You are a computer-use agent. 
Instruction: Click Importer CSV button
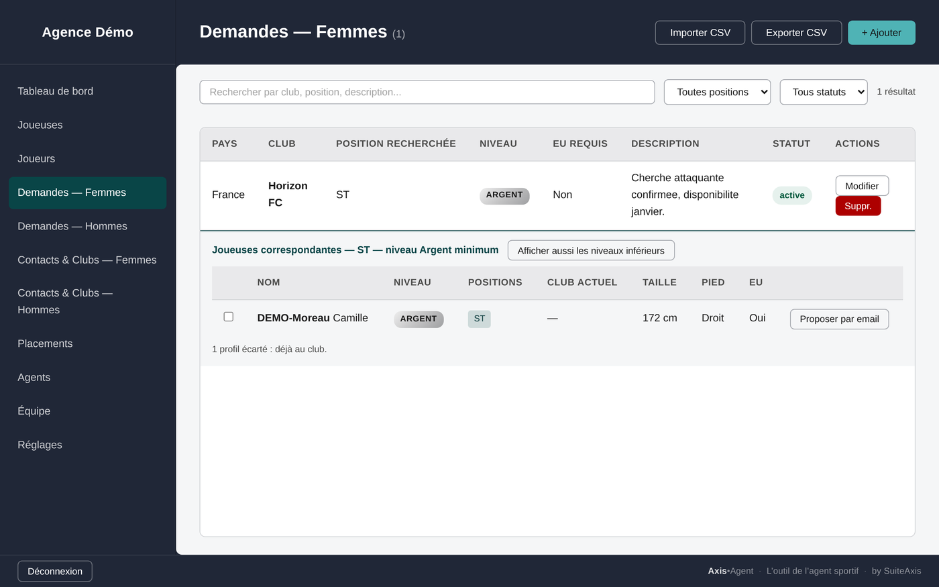tap(700, 33)
